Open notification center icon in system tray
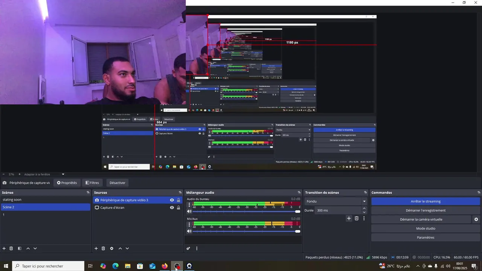The width and height of the screenshot is (482, 271). (x=474, y=266)
